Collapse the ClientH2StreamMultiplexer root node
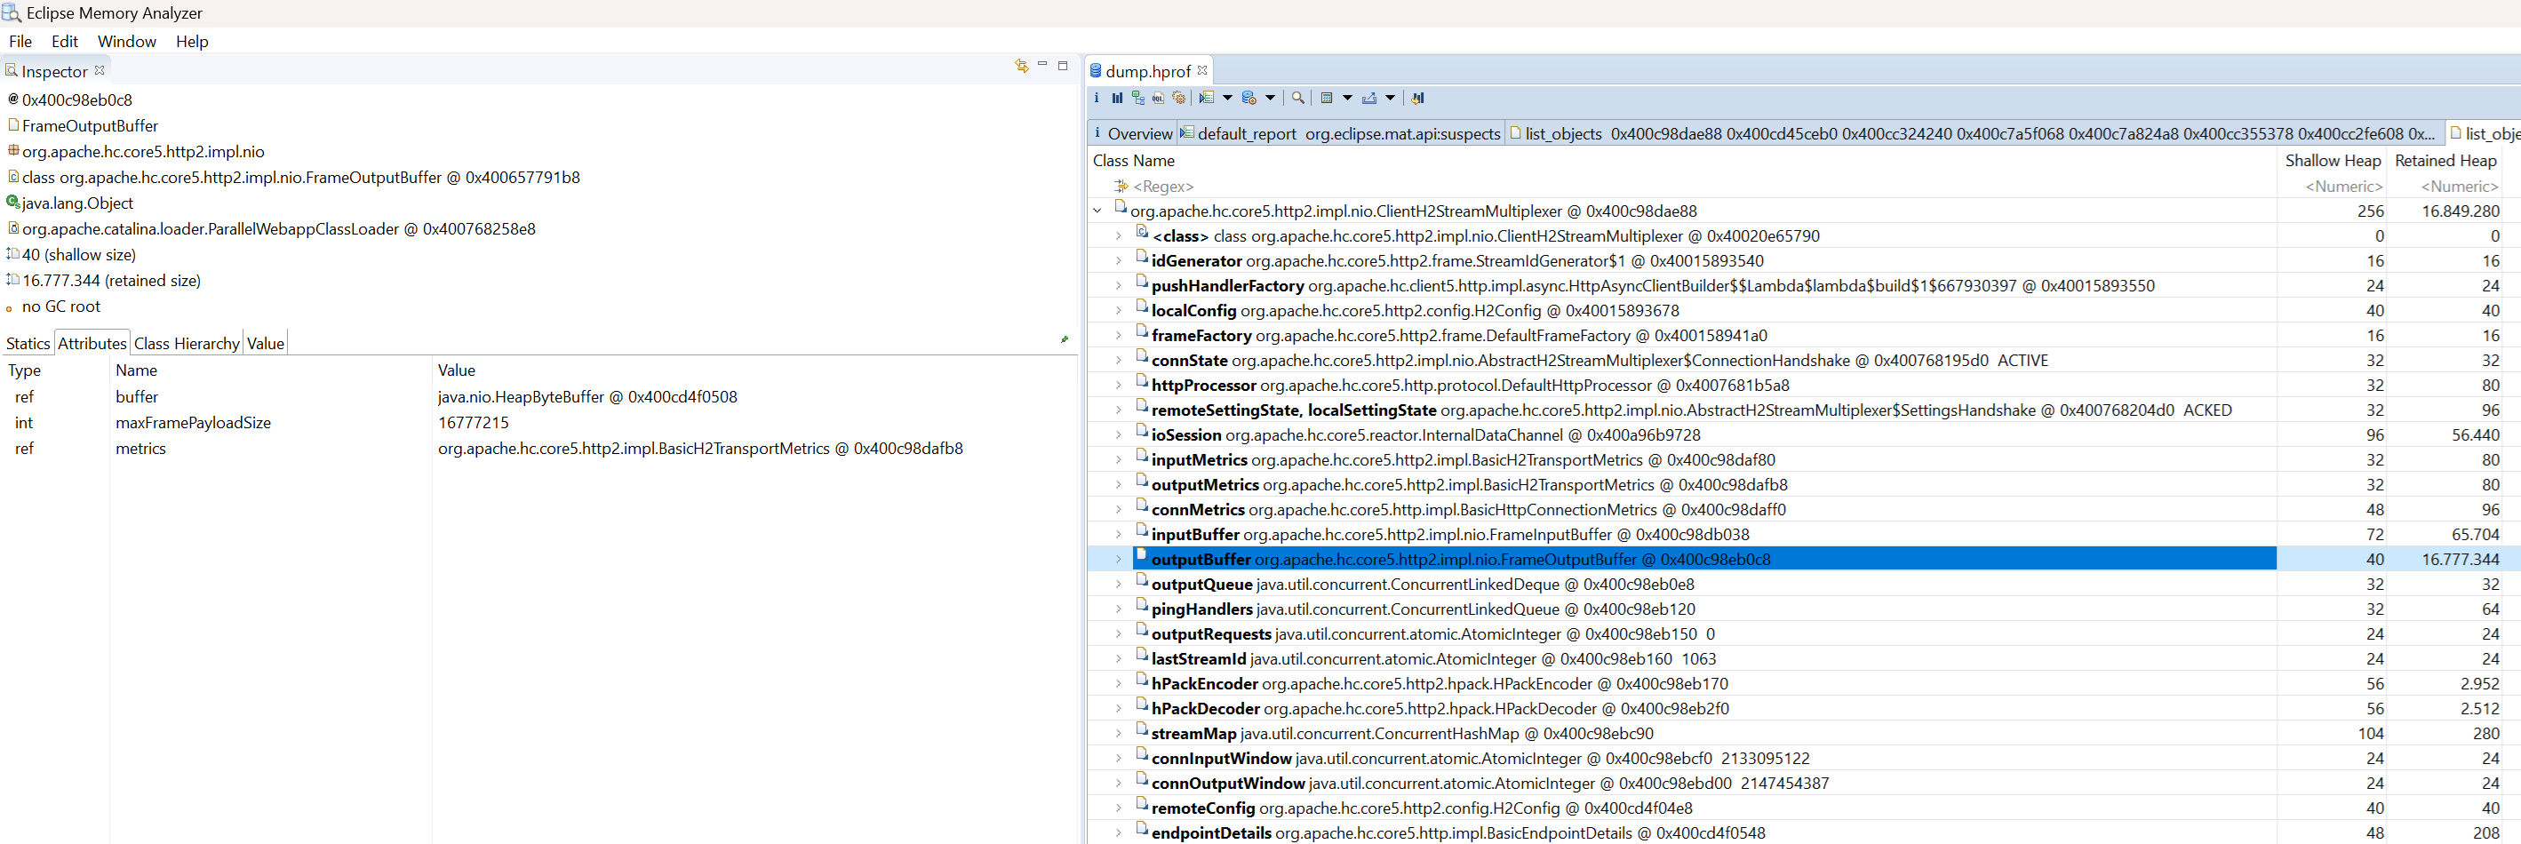 pyautogui.click(x=1098, y=211)
